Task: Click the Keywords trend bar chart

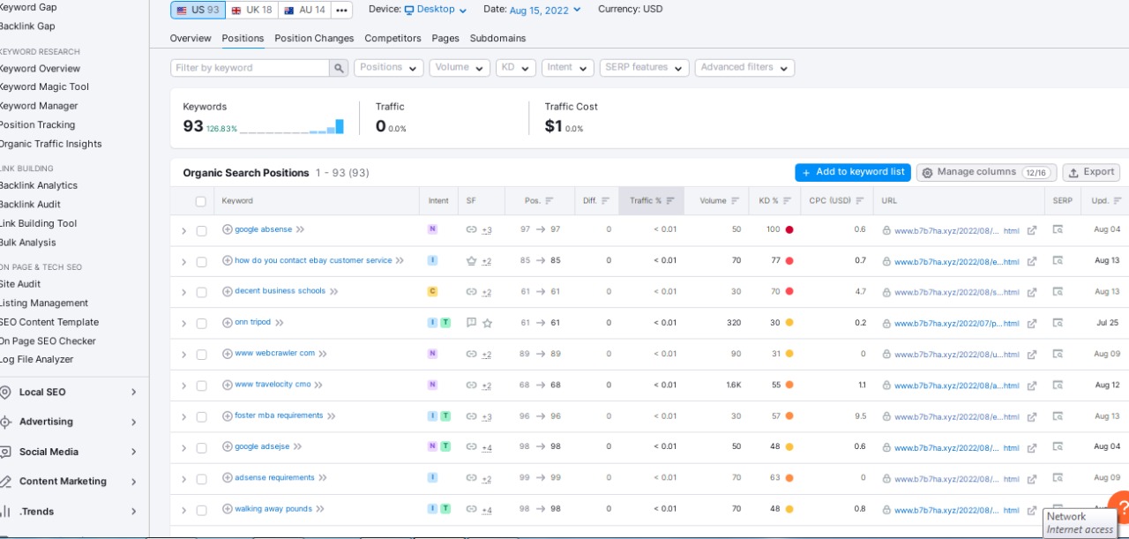Action: (x=292, y=127)
